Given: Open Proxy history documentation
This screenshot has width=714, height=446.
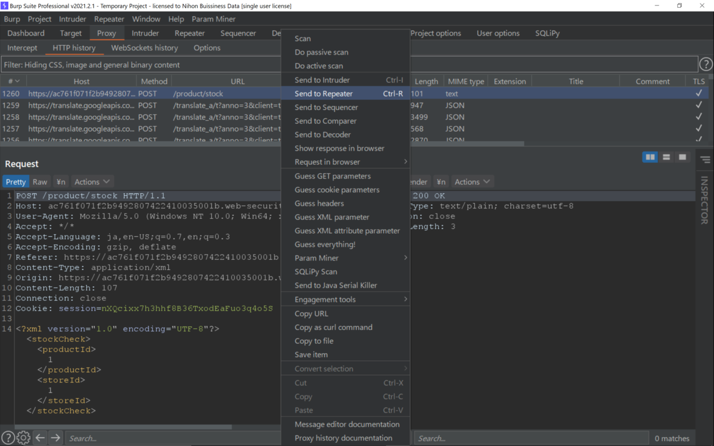Looking at the screenshot, I should (345, 438).
